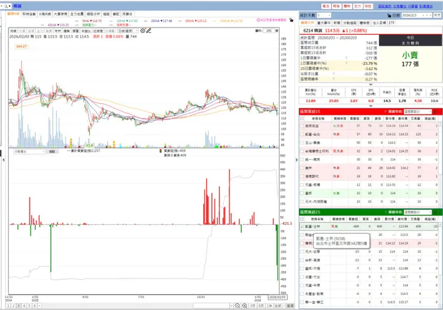Click help icon beside 佔股本比重
Screen dimensions: 443x310
(333, 74)
